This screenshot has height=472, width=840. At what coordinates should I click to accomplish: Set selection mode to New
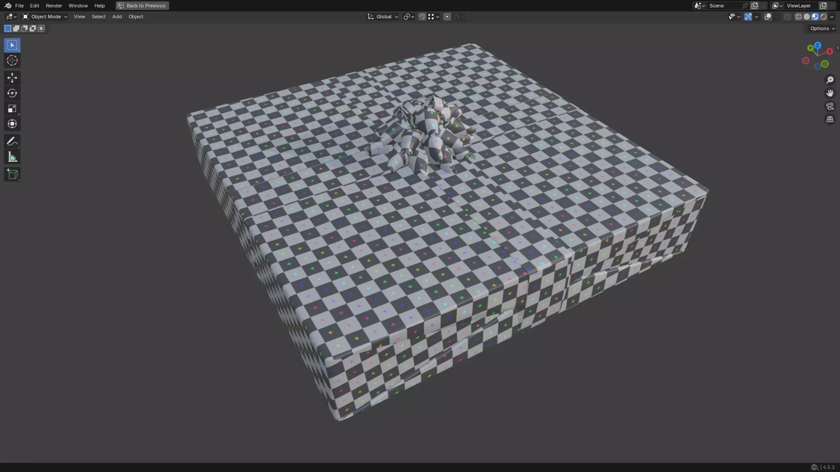tap(8, 28)
